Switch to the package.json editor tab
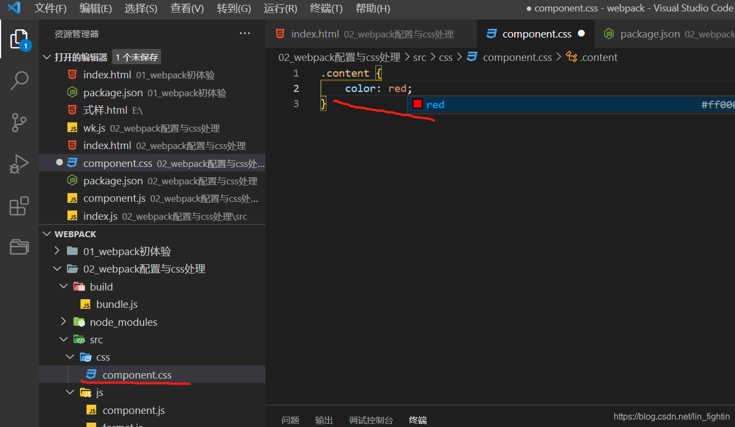 point(665,34)
